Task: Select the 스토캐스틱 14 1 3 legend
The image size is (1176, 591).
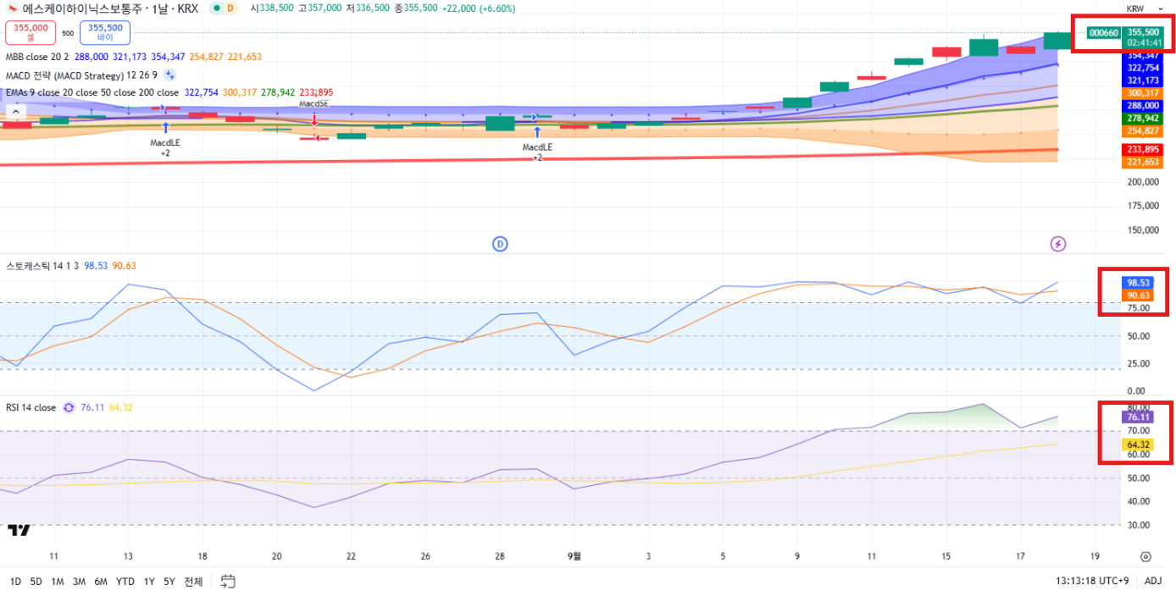Action: tap(42, 266)
